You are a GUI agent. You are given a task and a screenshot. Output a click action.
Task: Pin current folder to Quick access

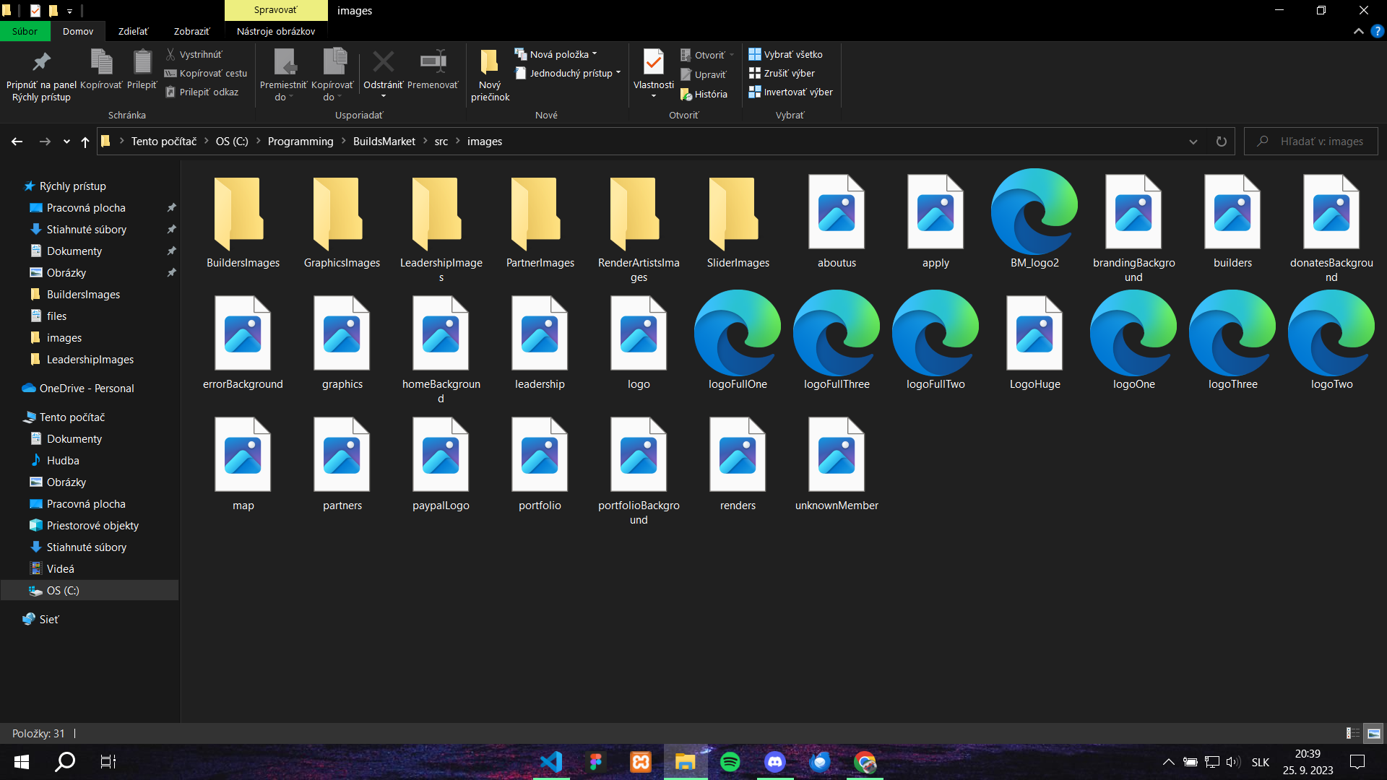click(x=40, y=74)
